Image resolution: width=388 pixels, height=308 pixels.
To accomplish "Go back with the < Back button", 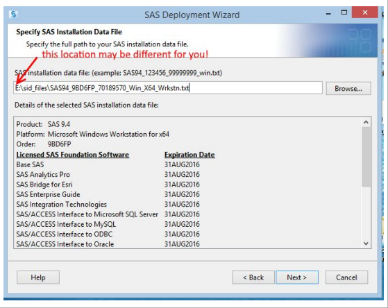I will (253, 277).
